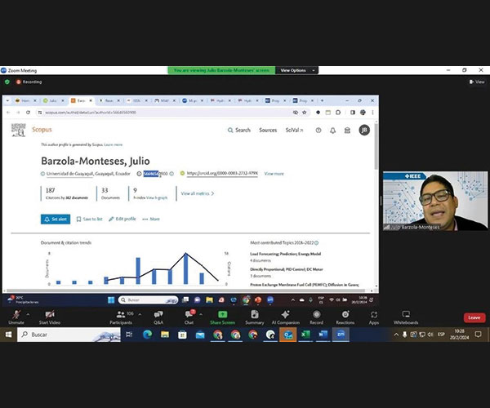Go to the Scopus logo home

(x=42, y=130)
